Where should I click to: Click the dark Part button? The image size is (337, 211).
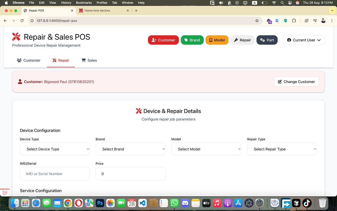pyautogui.click(x=267, y=40)
